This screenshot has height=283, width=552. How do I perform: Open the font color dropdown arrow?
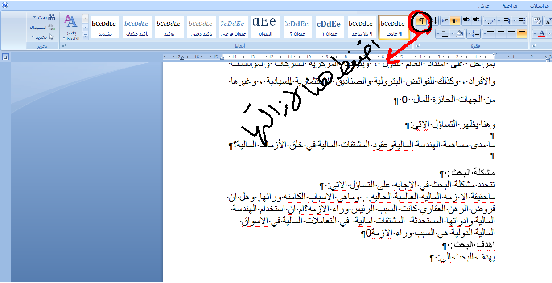[x=535, y=34]
